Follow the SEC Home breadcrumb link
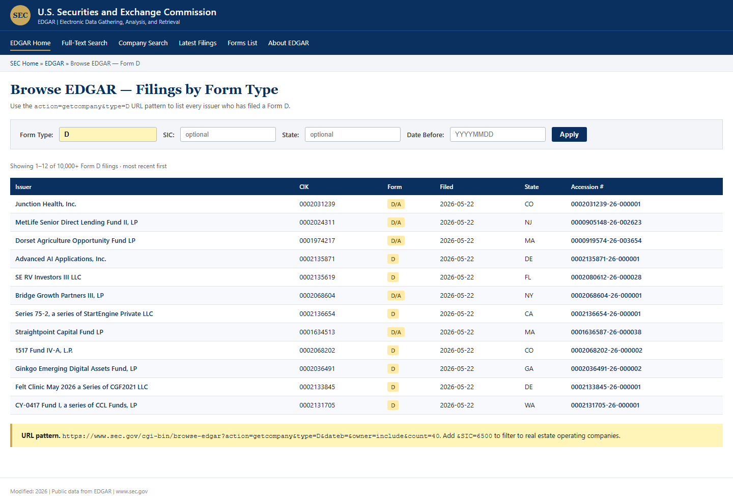 click(24, 64)
